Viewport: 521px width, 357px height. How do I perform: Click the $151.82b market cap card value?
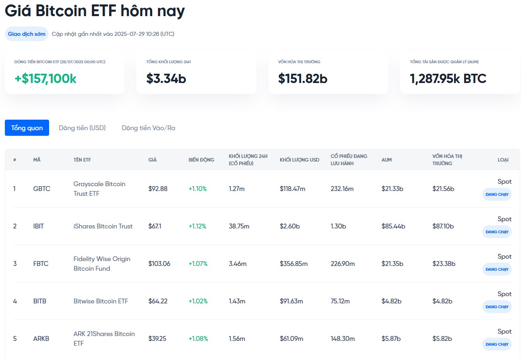point(303,79)
